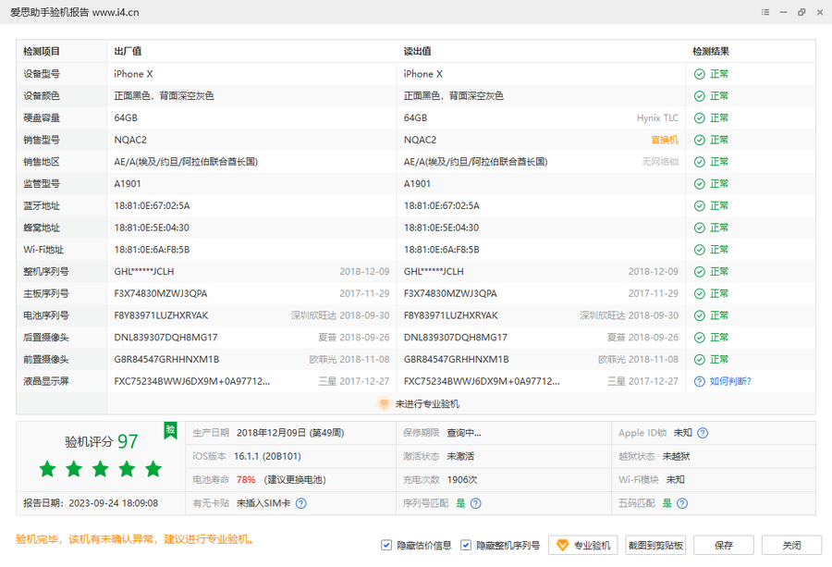832x567 pixels.
Task: Select the production date 2018年12月09日 (第49周)
Action: pyautogui.click(x=290, y=433)
